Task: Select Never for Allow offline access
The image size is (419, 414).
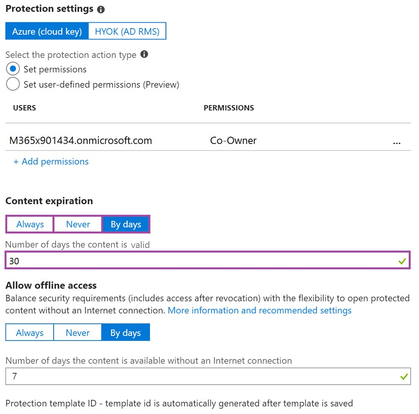Action: pos(78,332)
